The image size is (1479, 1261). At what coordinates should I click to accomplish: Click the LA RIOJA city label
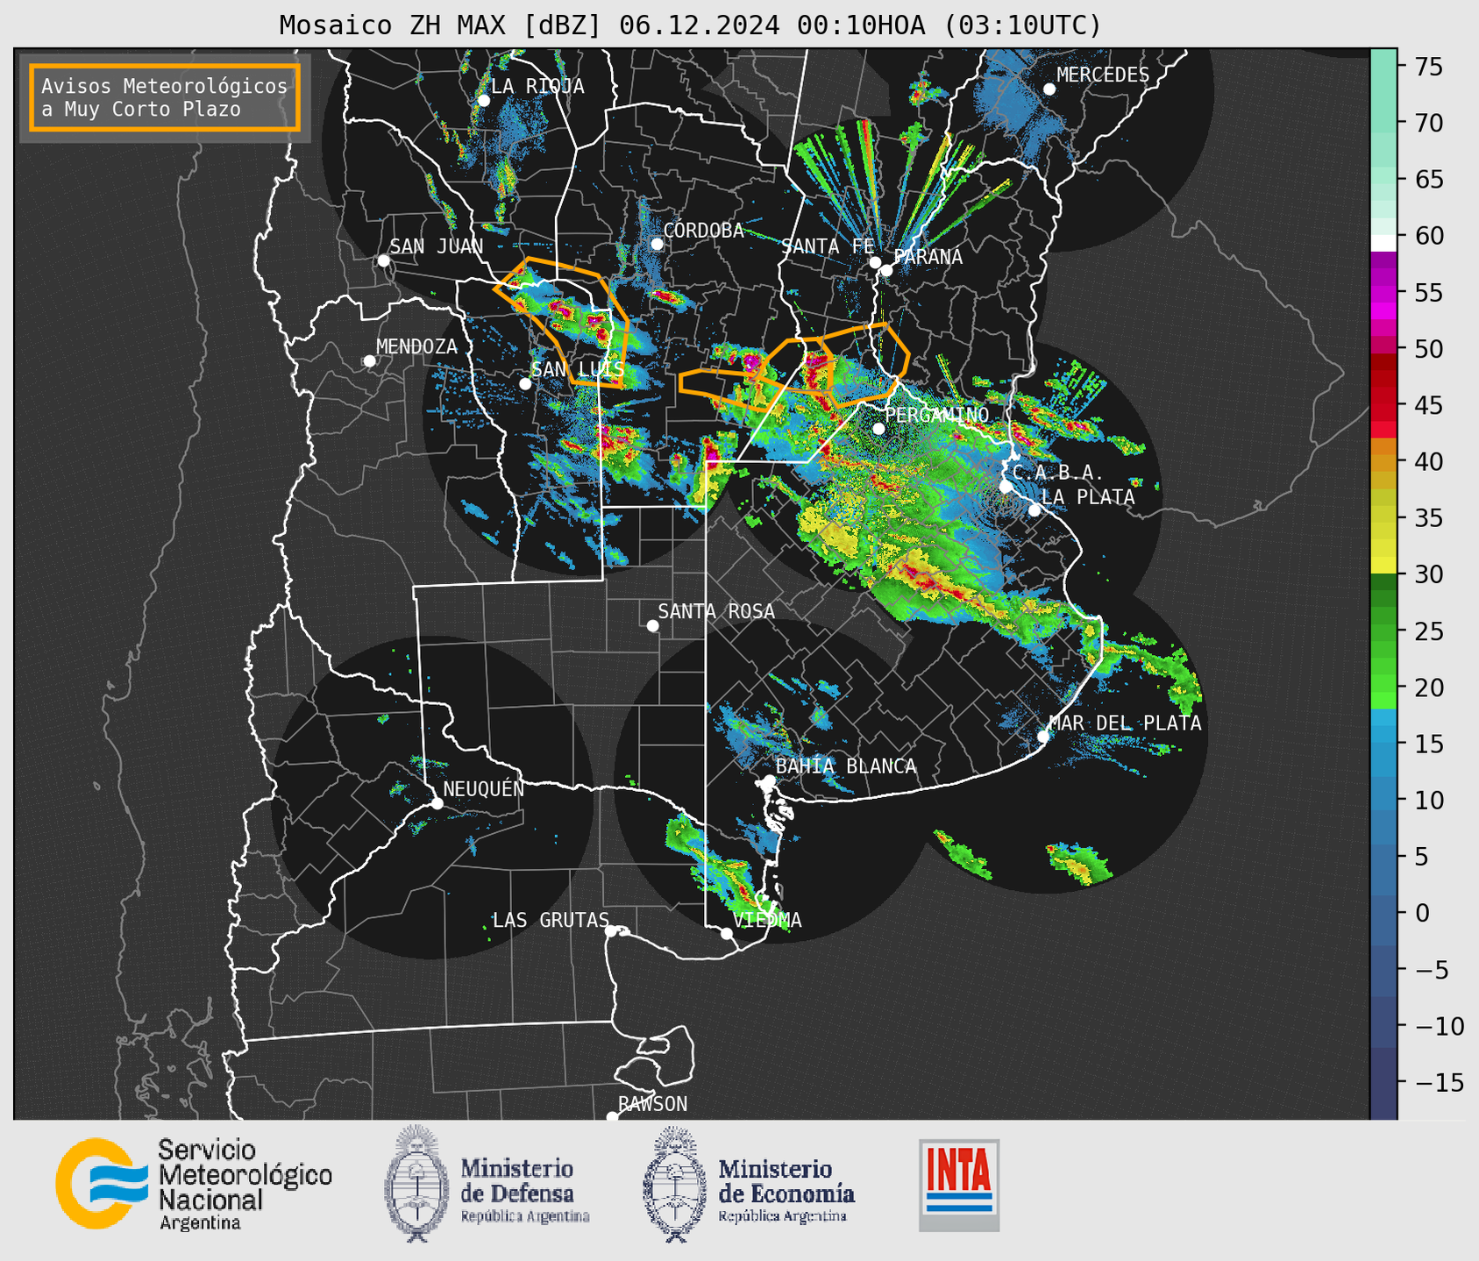pos(537,86)
